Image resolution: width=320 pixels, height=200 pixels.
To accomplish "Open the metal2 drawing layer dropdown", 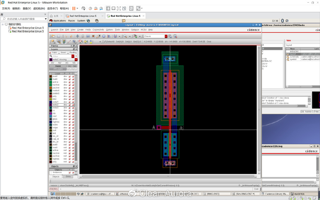I will coord(76,59).
